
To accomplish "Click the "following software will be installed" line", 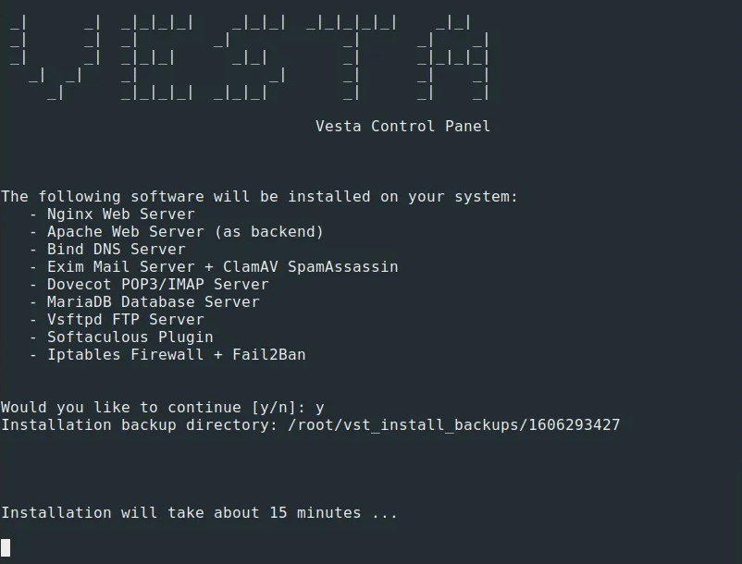I will click(x=259, y=196).
